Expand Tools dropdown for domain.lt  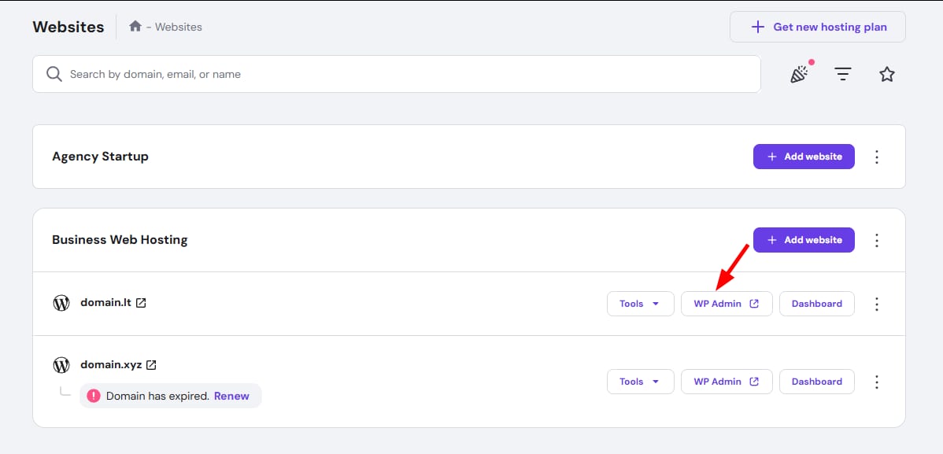pyautogui.click(x=640, y=304)
